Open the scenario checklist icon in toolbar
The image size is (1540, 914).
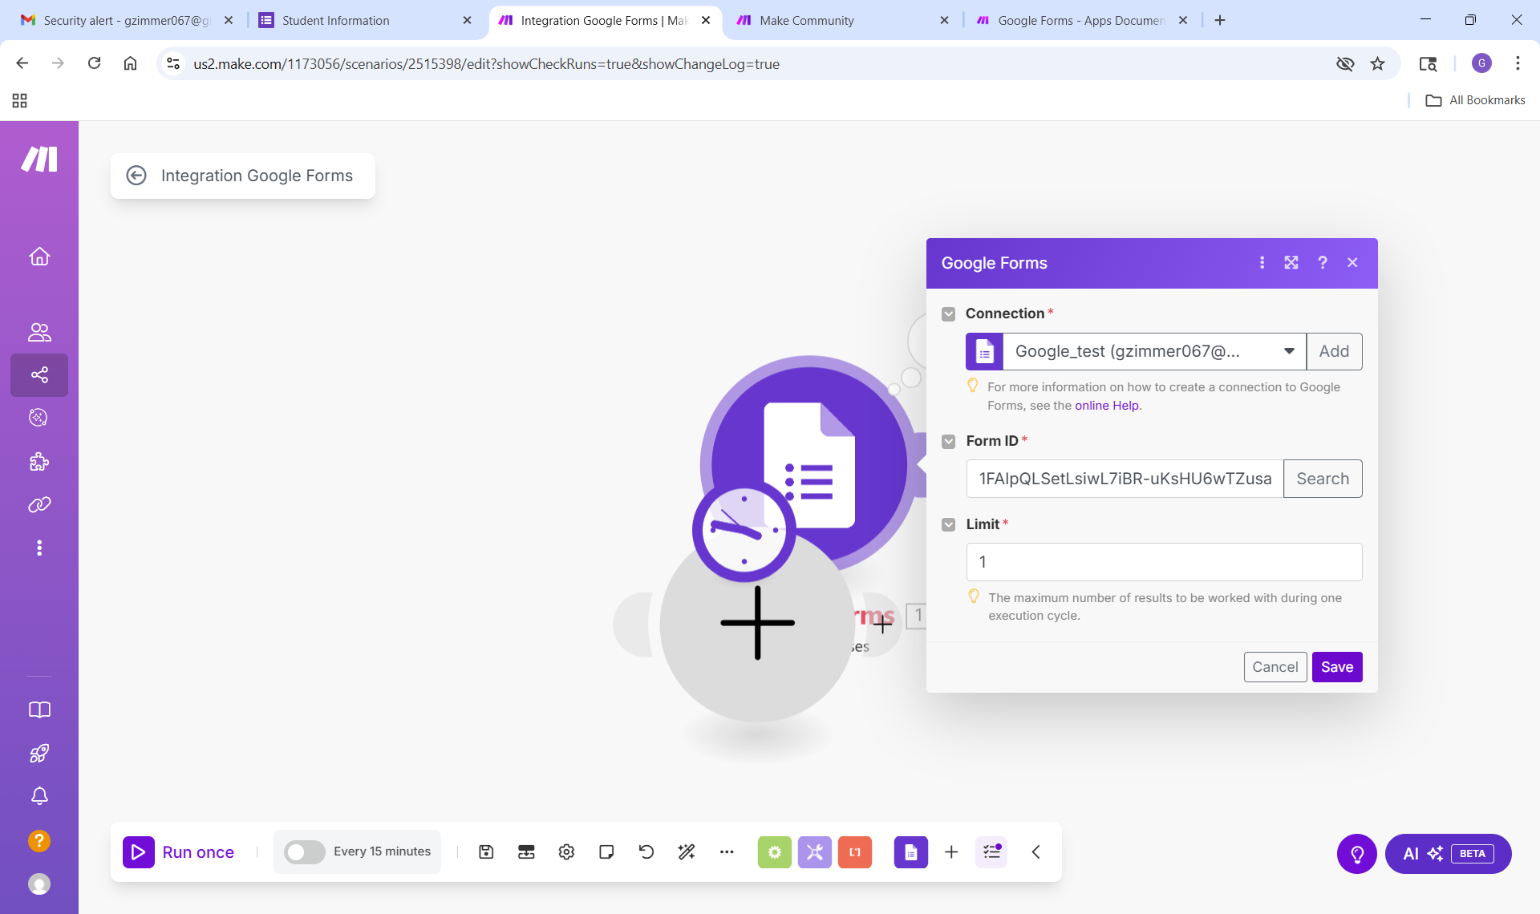[992, 851]
